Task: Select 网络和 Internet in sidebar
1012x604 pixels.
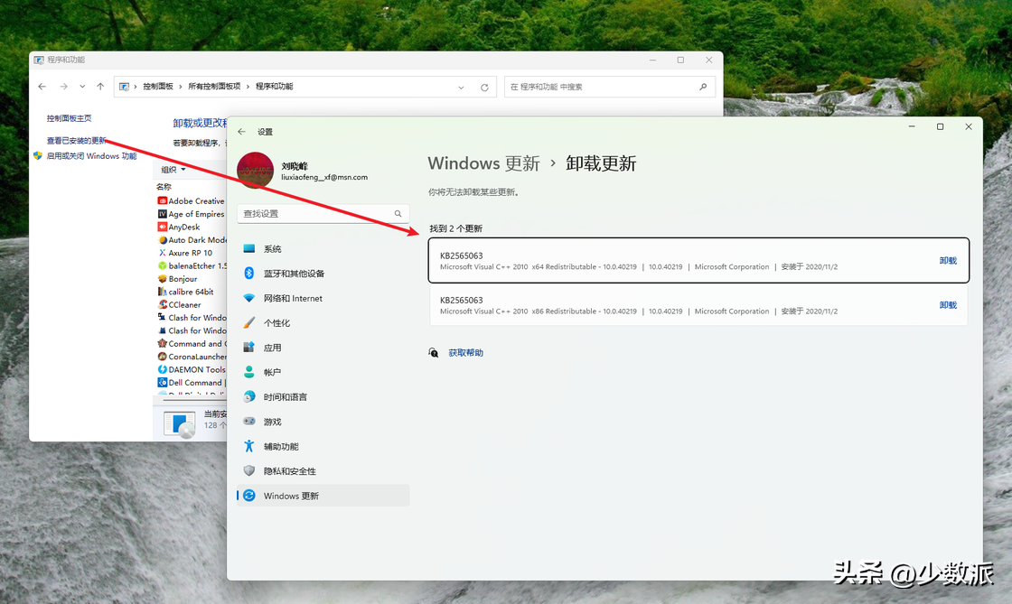Action: pyautogui.click(x=293, y=299)
